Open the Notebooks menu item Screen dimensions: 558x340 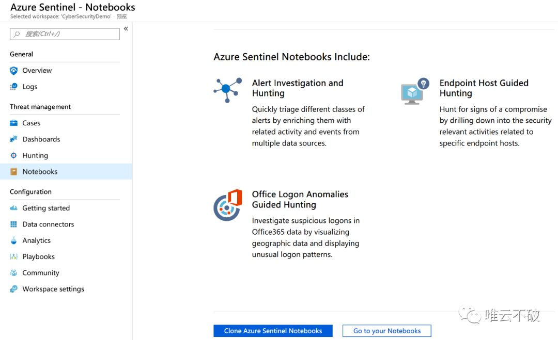coord(66,172)
